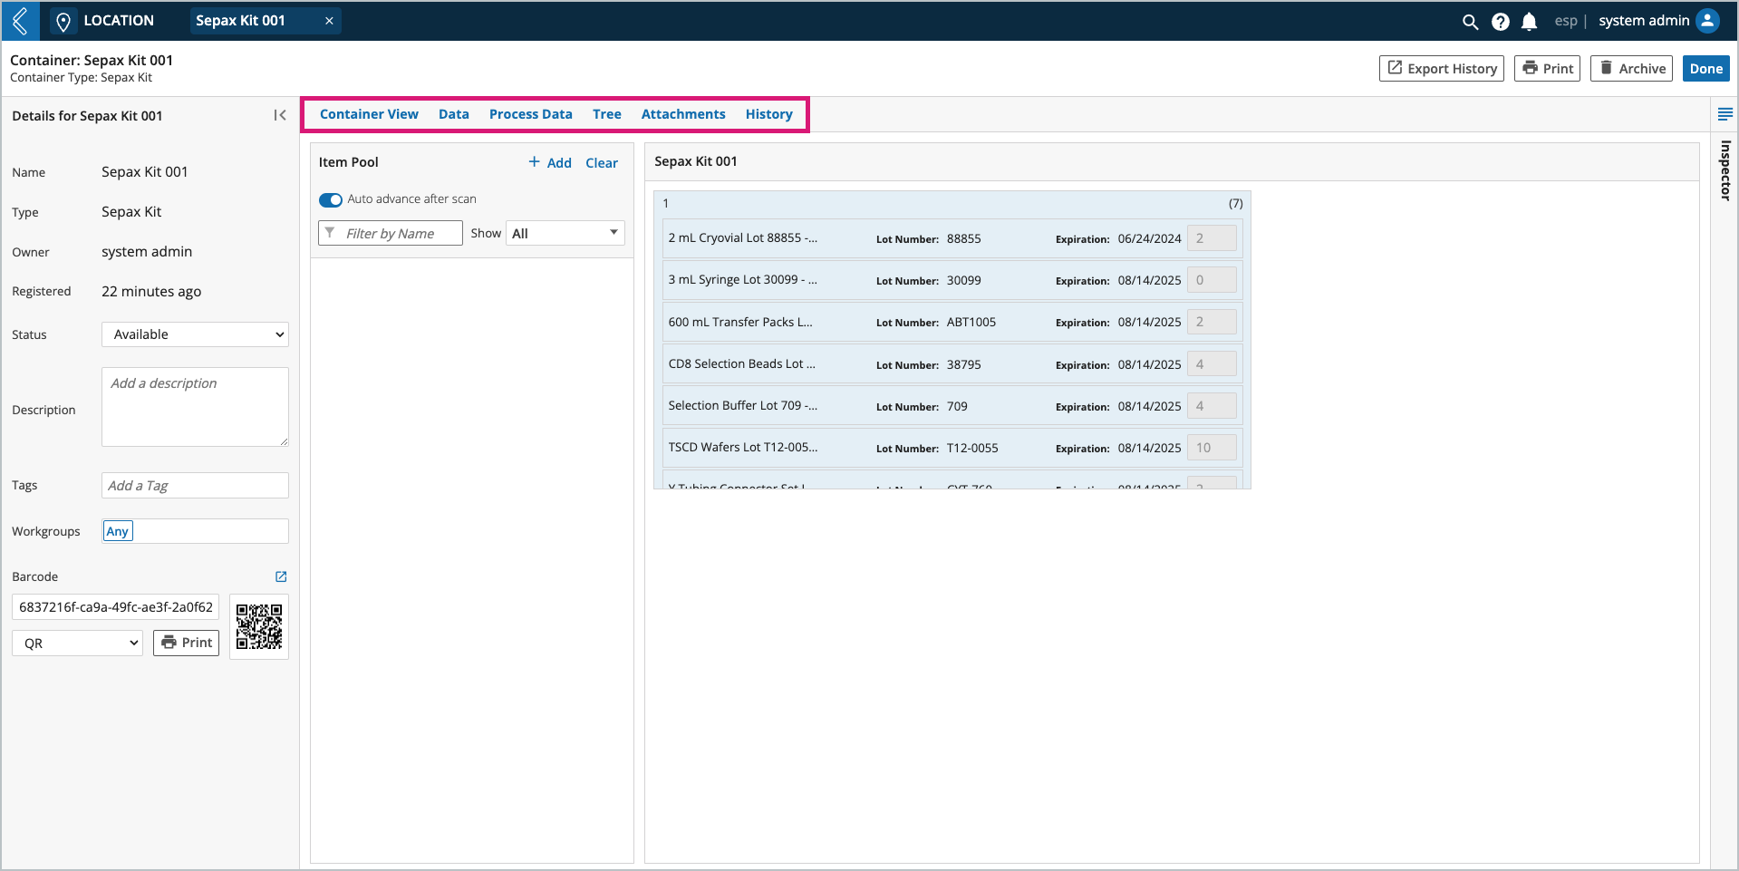
Task: Open the system admin user avatar
Action: (x=1707, y=21)
